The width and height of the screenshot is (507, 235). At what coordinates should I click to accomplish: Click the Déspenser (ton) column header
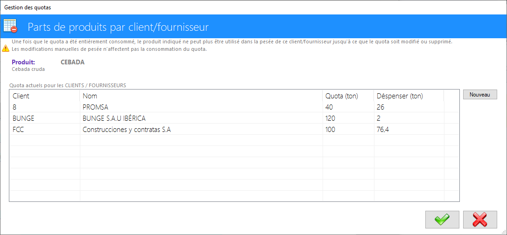409,96
